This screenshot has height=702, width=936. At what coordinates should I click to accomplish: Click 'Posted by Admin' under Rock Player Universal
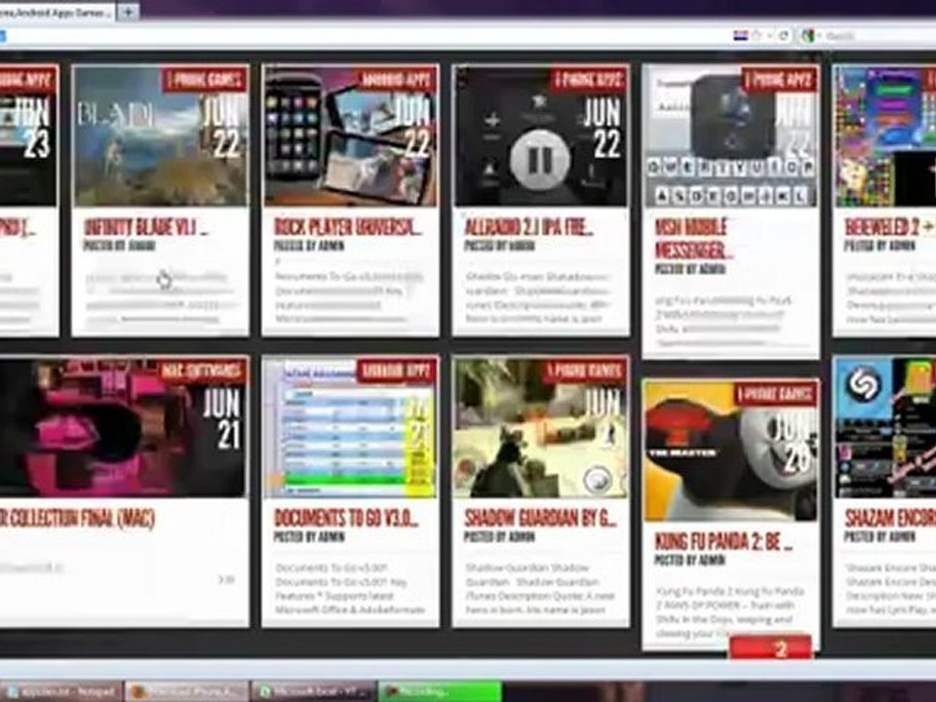(x=309, y=246)
